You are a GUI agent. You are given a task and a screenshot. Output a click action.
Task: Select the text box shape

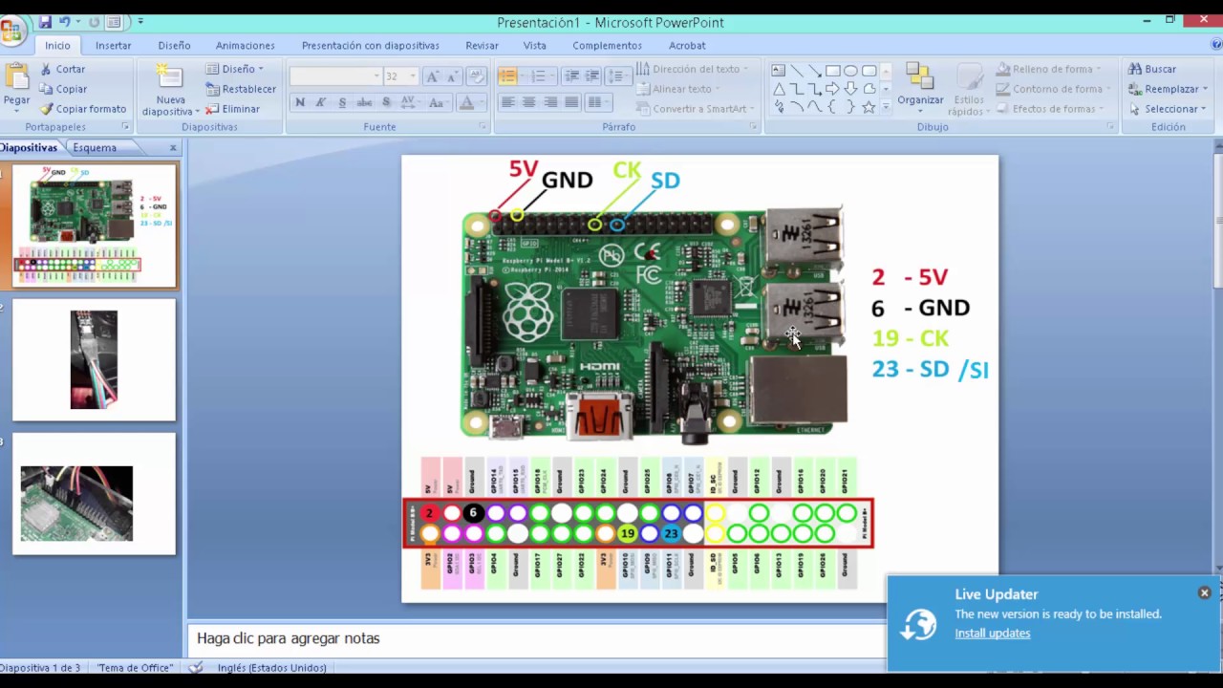[779, 71]
